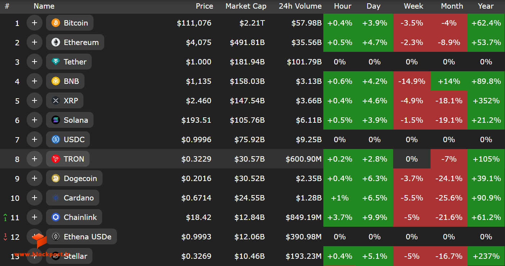505x266 pixels.
Task: Click the Bitcoin coin icon
Action: pyautogui.click(x=55, y=23)
